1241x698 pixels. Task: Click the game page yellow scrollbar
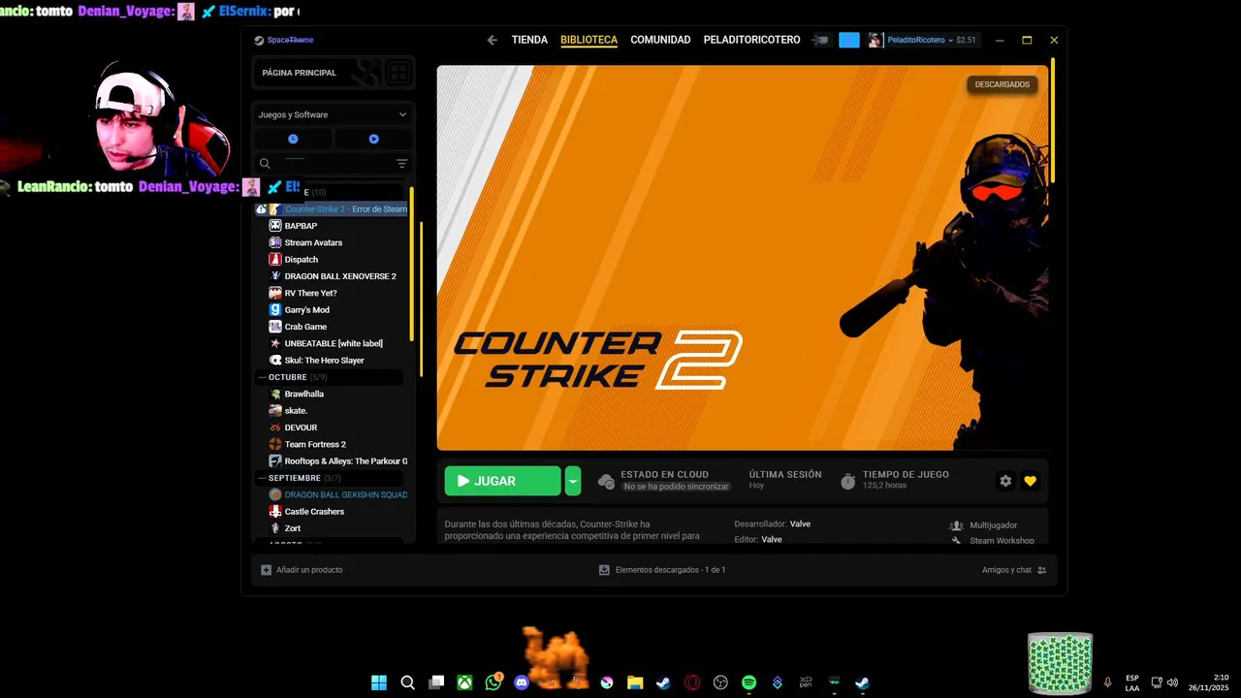point(1052,119)
